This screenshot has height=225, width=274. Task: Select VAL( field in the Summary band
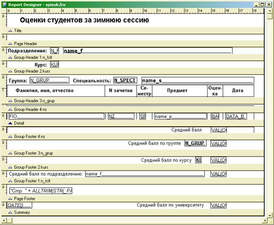pyautogui.click(x=219, y=205)
